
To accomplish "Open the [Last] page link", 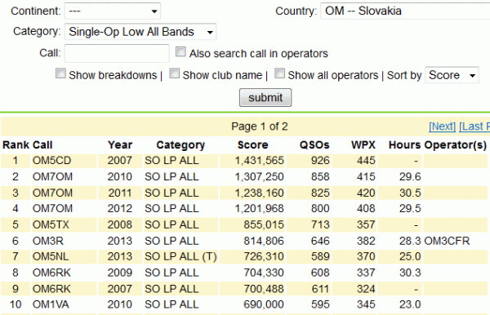I will [474, 126].
